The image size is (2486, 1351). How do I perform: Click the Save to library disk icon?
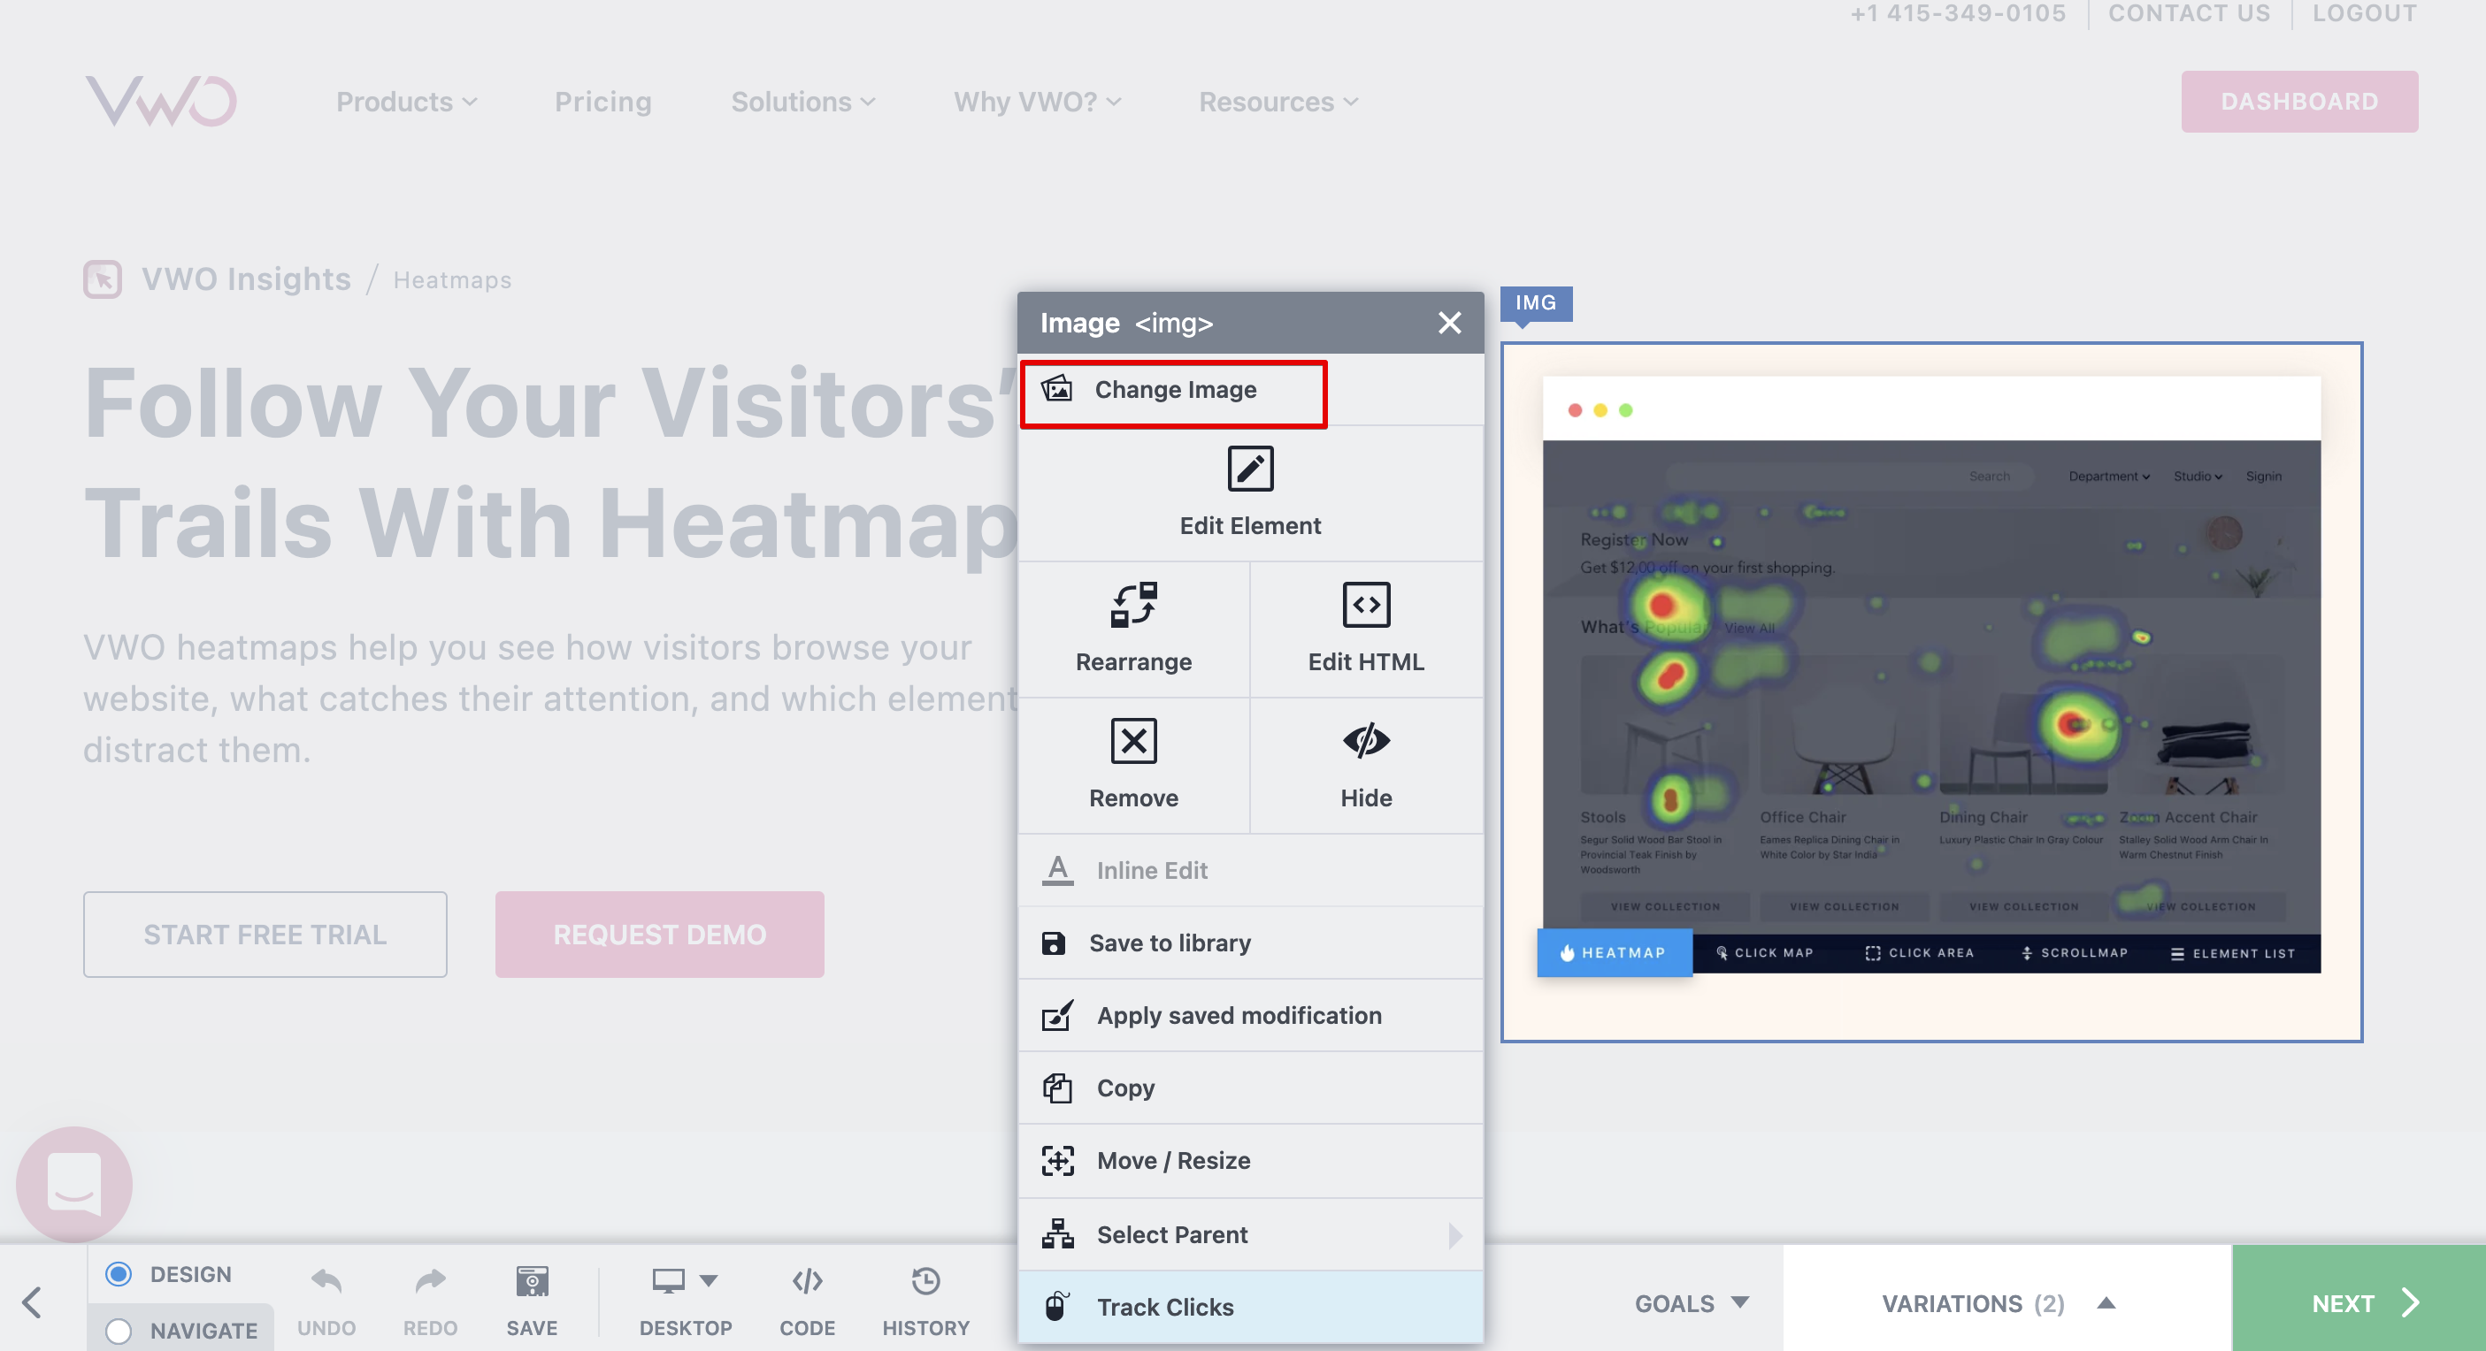tap(1053, 943)
